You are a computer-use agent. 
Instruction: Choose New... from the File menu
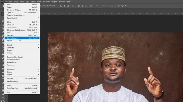coord(22,5)
